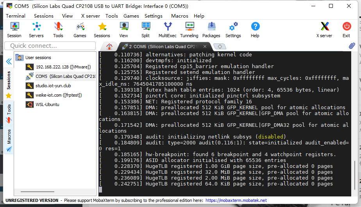The image size is (361, 207).
Task: Open the Settings menu
Action: (154, 16)
